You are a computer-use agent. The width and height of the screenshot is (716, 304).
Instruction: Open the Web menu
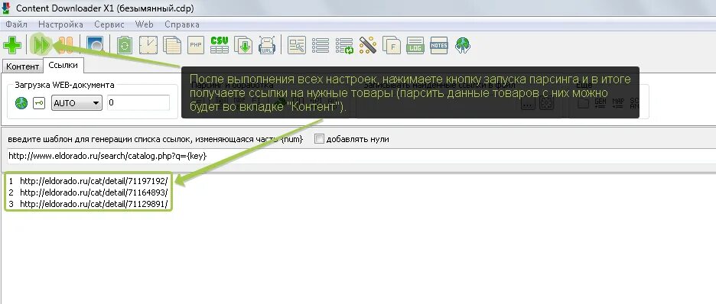(x=145, y=24)
